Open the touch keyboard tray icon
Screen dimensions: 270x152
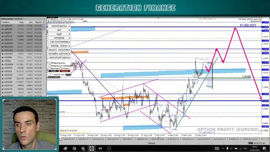(x=217, y=148)
